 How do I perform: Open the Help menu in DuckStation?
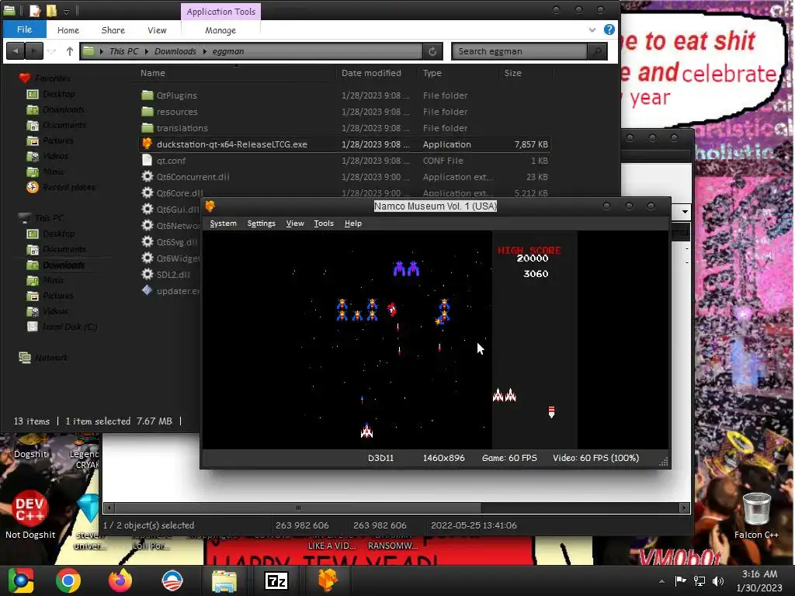click(353, 223)
